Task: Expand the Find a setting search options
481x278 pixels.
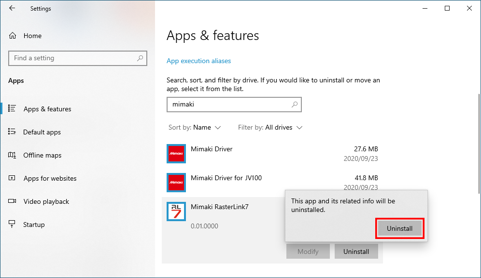Action: click(140, 58)
